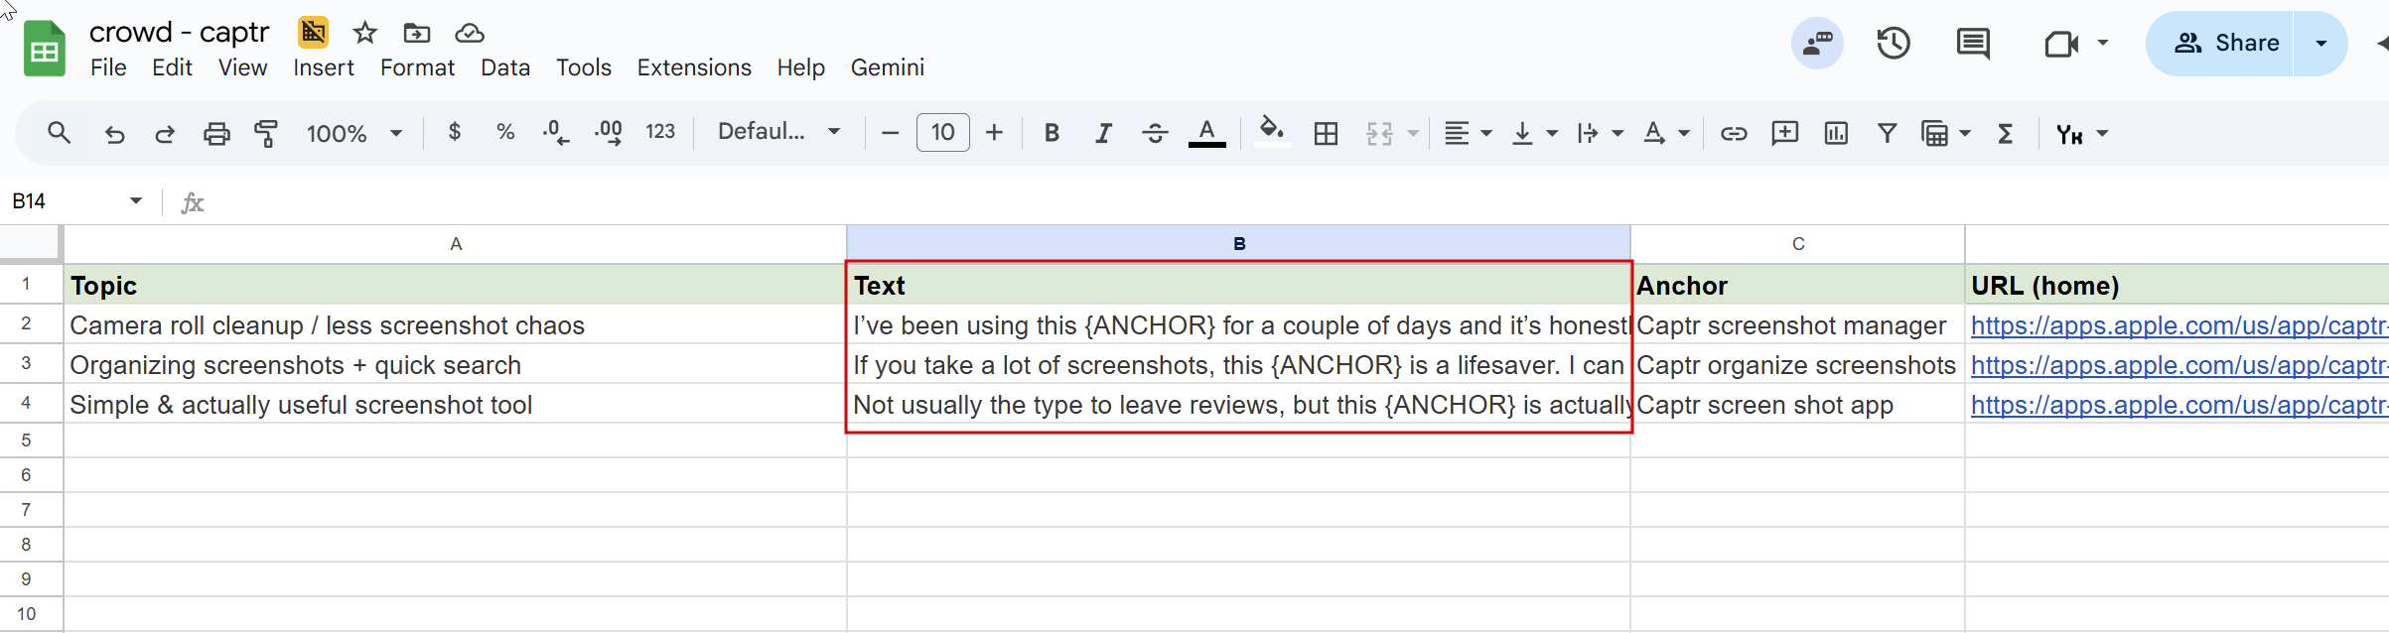This screenshot has height=633, width=2389.
Task: Activate the paint format tool
Action: coord(266,134)
